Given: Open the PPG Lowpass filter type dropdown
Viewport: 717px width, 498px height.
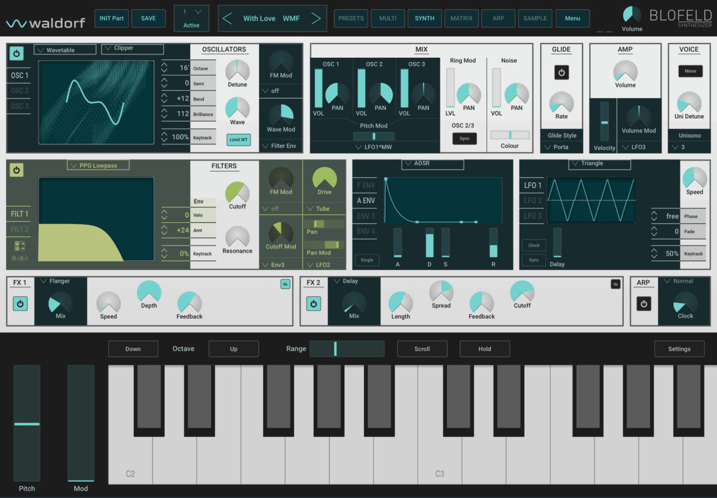Looking at the screenshot, I should tap(97, 165).
